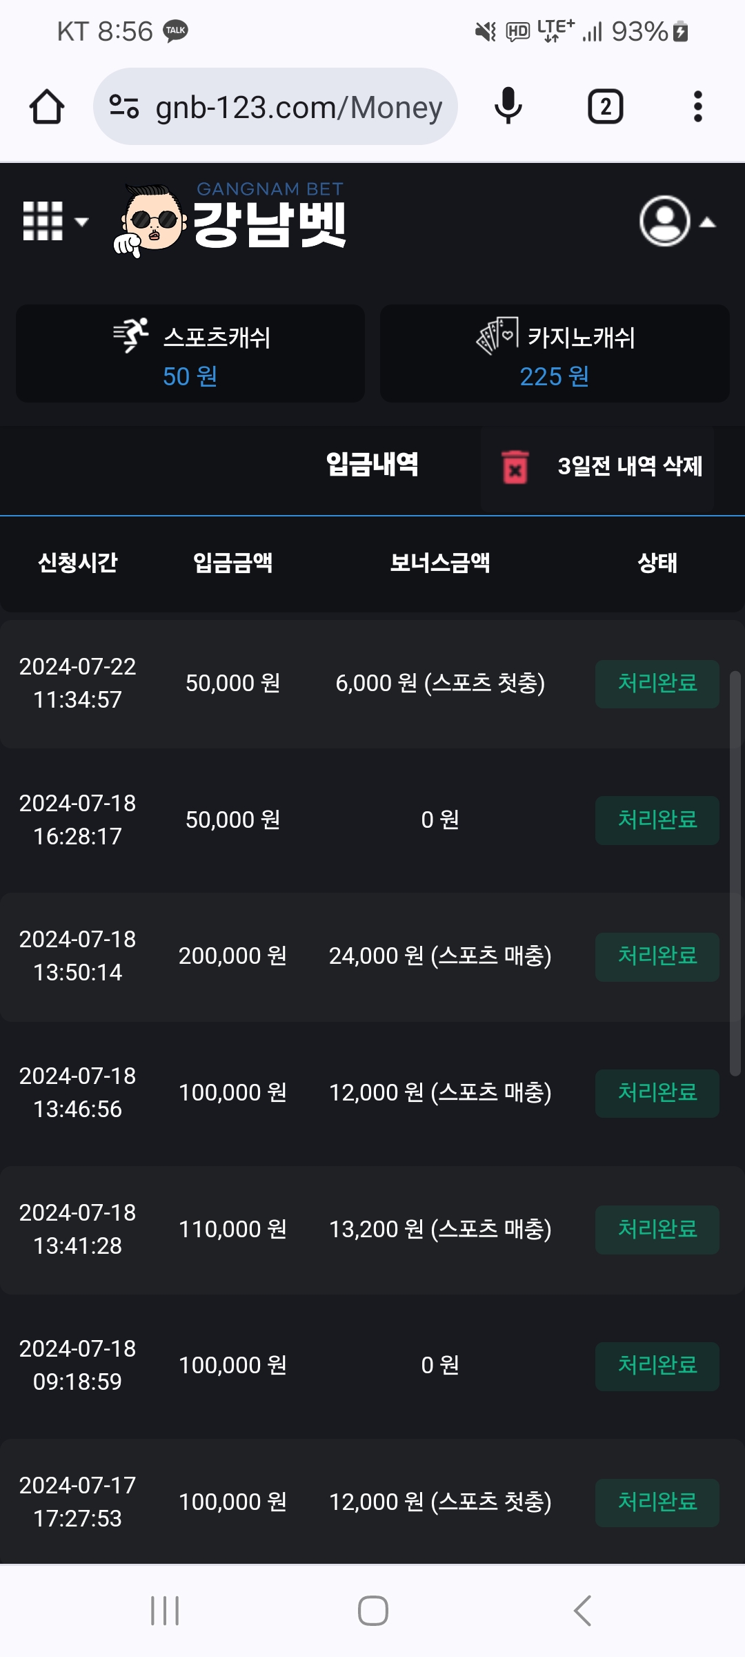Open the grid menu icon

43,221
